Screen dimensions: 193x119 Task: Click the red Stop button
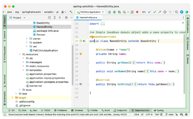point(137,12)
